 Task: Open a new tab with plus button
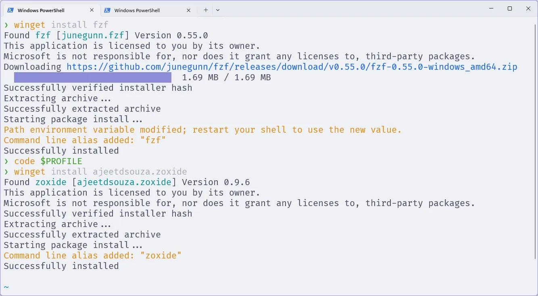[x=206, y=10]
